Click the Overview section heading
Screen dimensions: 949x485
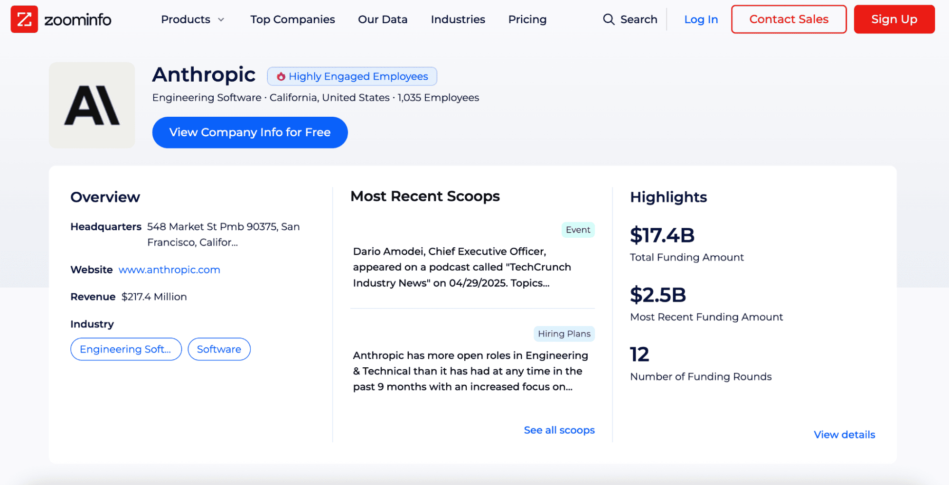[105, 197]
